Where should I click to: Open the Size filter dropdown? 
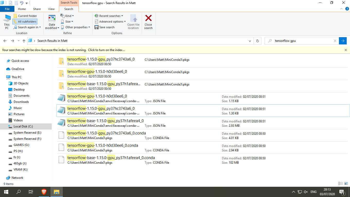pyautogui.click(x=67, y=22)
